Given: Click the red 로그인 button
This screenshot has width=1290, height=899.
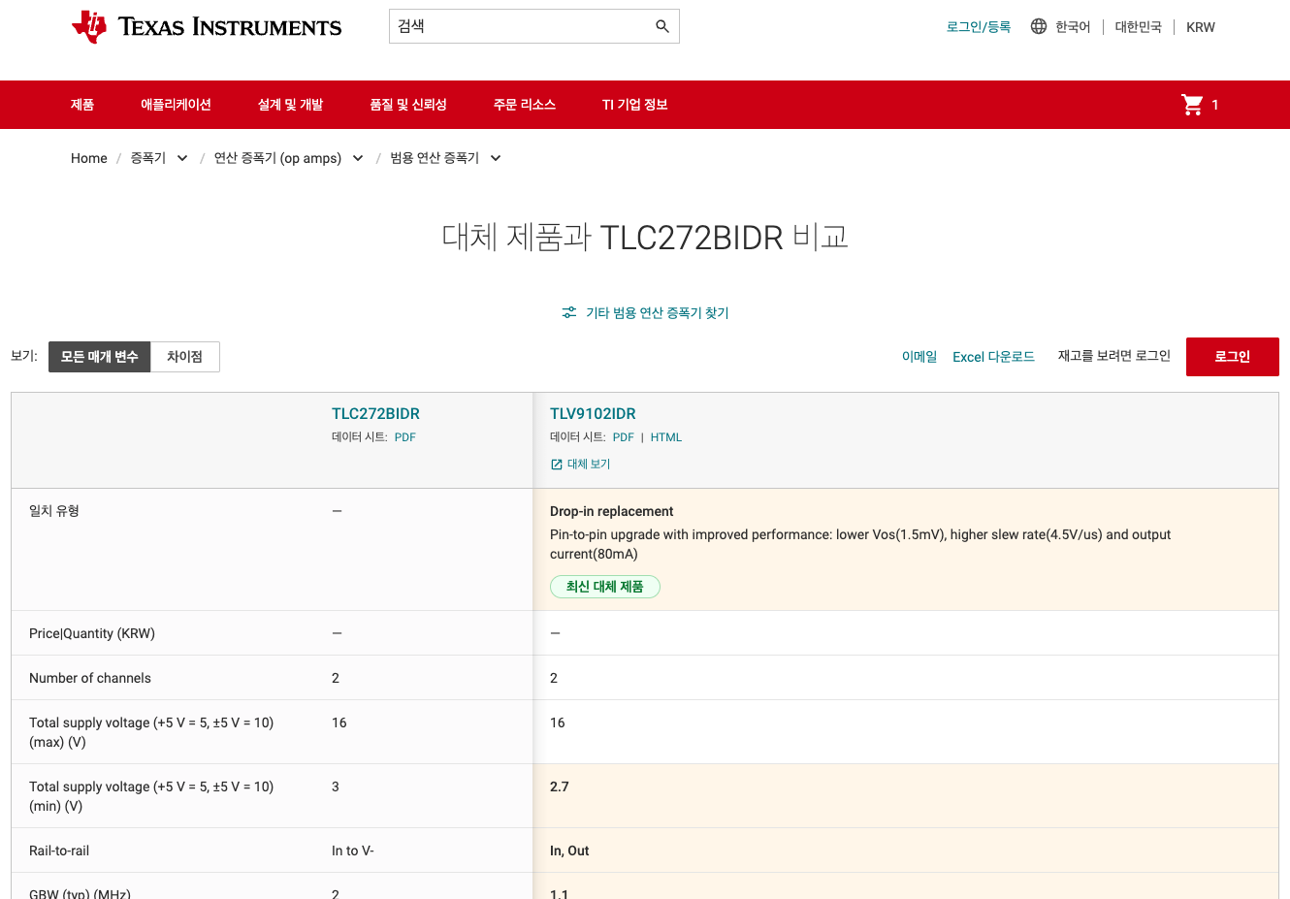Looking at the screenshot, I should pos(1233,357).
